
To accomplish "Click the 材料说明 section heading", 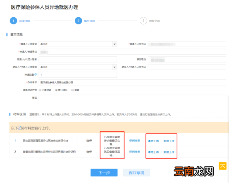I will tap(19, 114).
